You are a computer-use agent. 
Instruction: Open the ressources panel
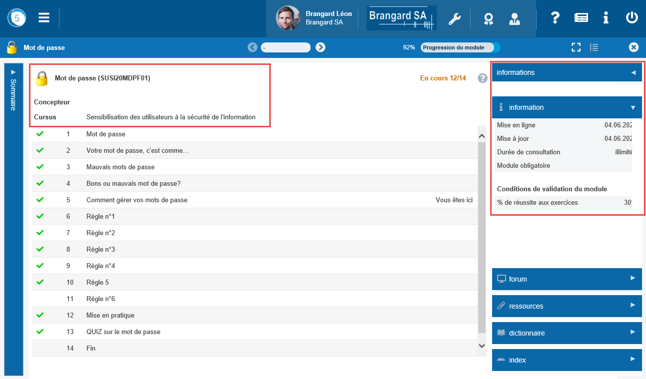[567, 306]
